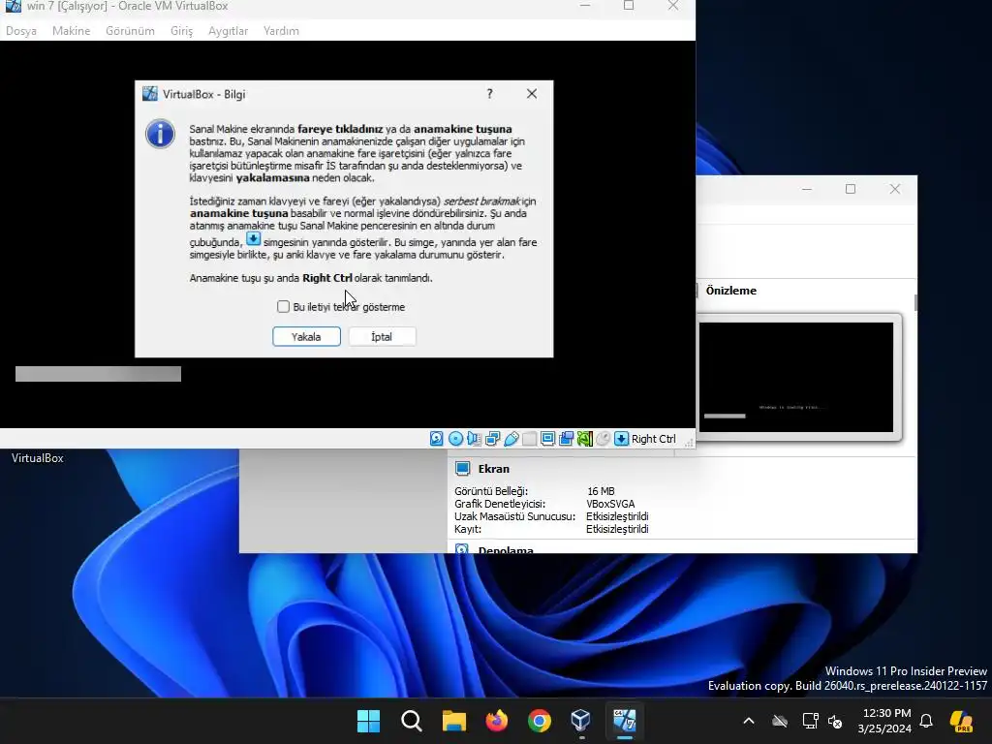Click the cloud sync-off icon in system tray
Image resolution: width=992 pixels, height=744 pixels.
click(780, 721)
